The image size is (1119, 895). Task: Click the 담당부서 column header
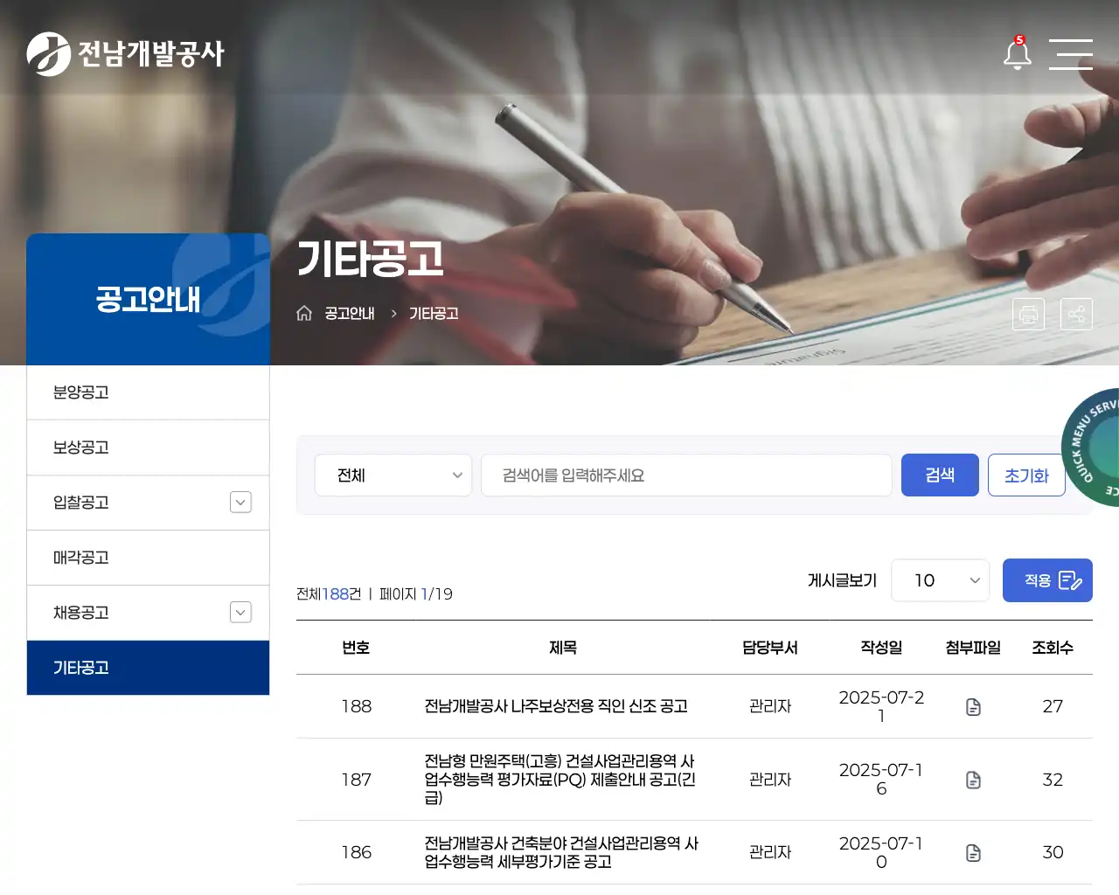770,648
